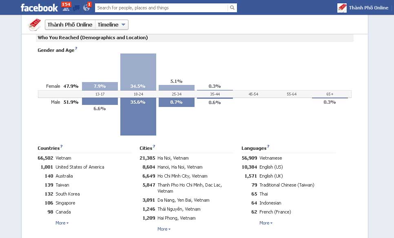This screenshot has width=394, height=238.
Task: Click the Thành Phố Online page button
Action: [70, 25]
